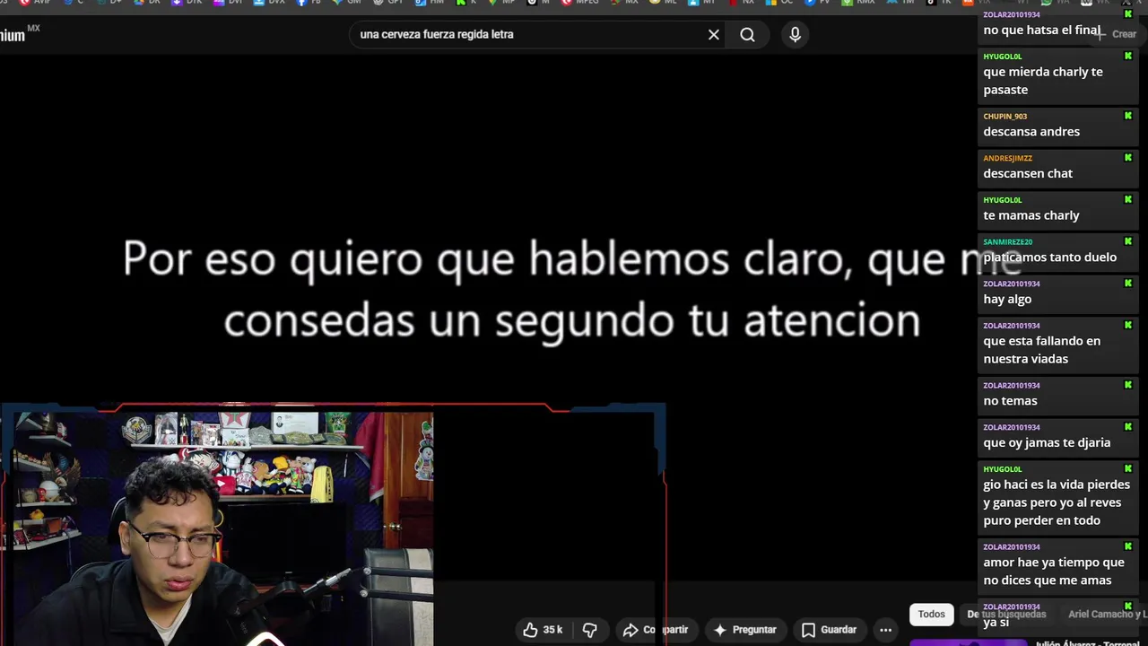Dislike the video with thumbs-down
1148x646 pixels.
tap(589, 630)
